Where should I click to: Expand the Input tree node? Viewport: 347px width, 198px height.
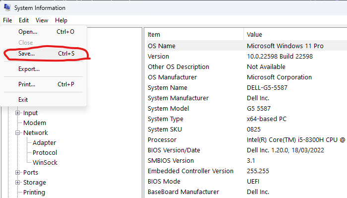17,113
